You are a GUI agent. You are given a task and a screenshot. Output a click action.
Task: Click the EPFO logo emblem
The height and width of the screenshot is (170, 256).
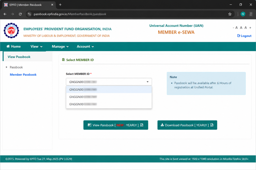point(11,30)
